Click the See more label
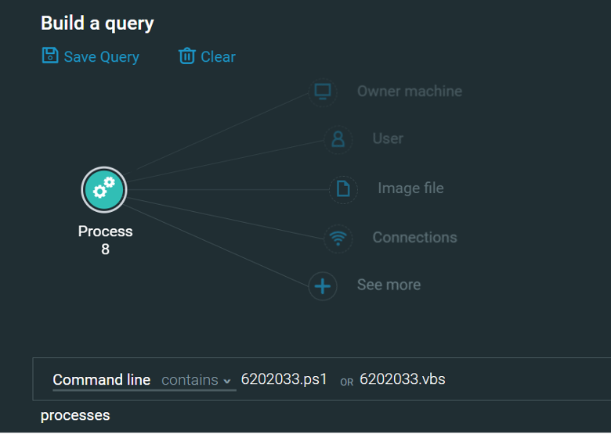The width and height of the screenshot is (611, 434). click(389, 285)
